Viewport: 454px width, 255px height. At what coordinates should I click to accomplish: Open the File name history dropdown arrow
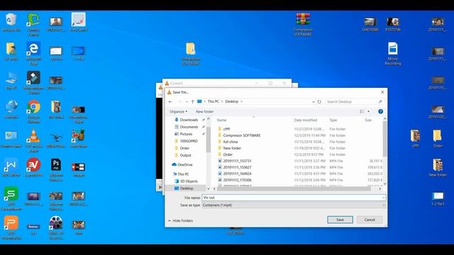[383, 198]
